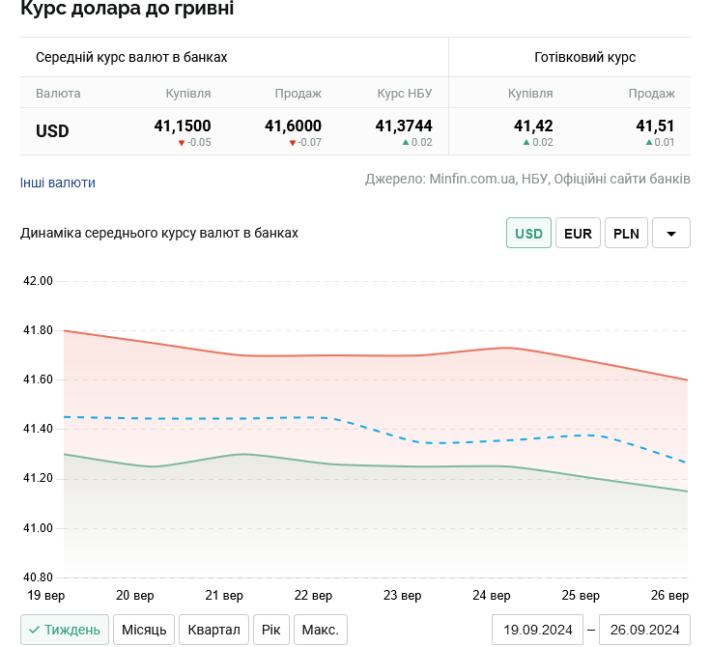Click the green up arrow under 41,42
This screenshot has width=710, height=647.
[x=526, y=143]
